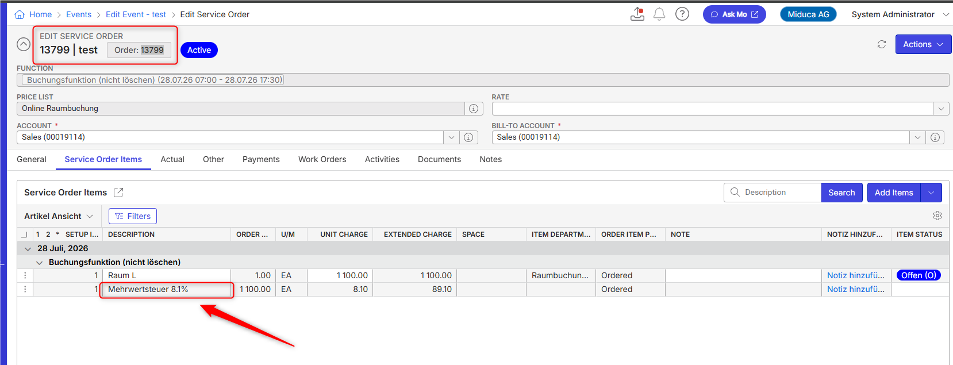The height and width of the screenshot is (365, 953).
Task: Collapse the Buchungsfunktion (nicht löschen) group
Action: [x=39, y=263]
